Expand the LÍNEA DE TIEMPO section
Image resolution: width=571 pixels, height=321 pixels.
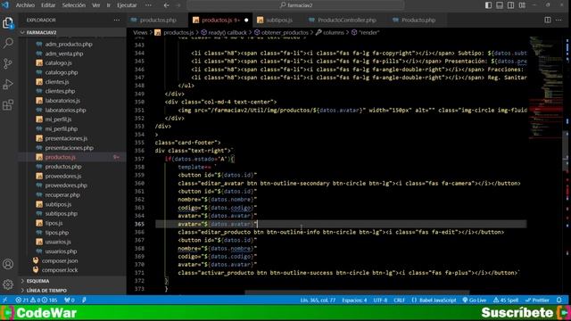pos(72,291)
